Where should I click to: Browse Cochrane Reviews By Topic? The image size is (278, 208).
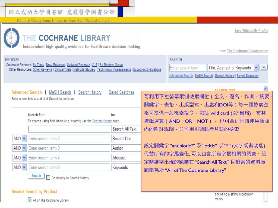(x=38, y=65)
